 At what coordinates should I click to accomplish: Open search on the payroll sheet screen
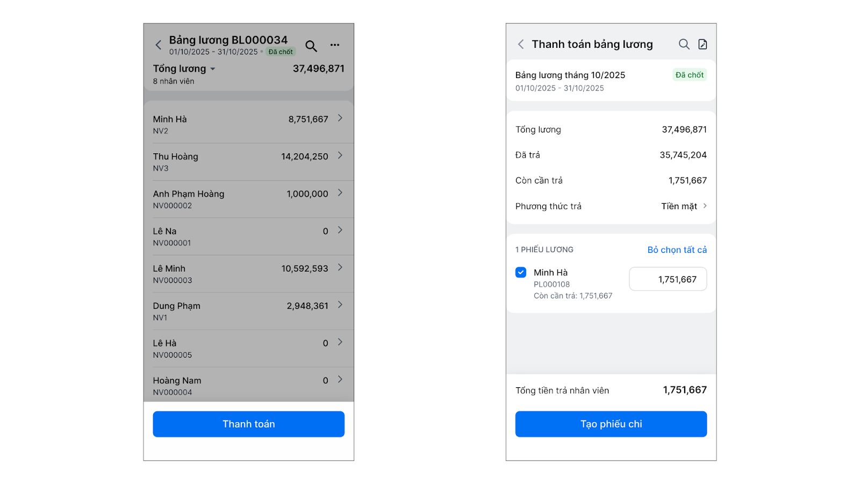tap(311, 46)
